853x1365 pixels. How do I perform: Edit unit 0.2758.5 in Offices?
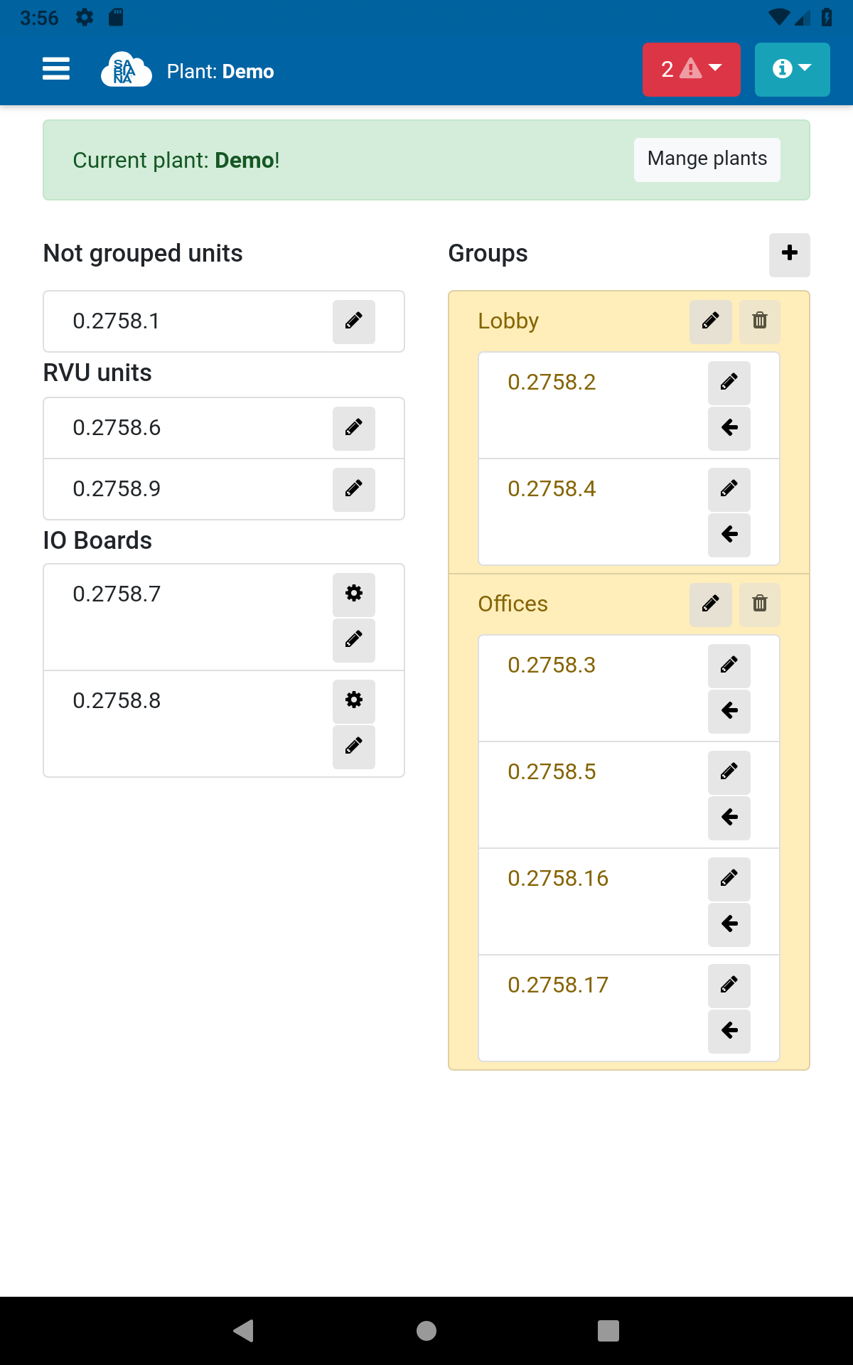pos(729,772)
